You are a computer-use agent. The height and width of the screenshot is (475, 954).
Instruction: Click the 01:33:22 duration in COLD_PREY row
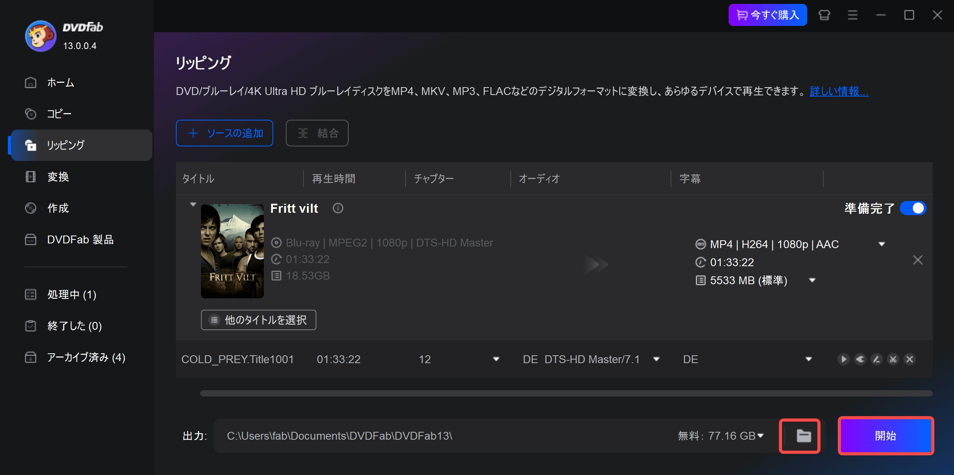click(339, 359)
